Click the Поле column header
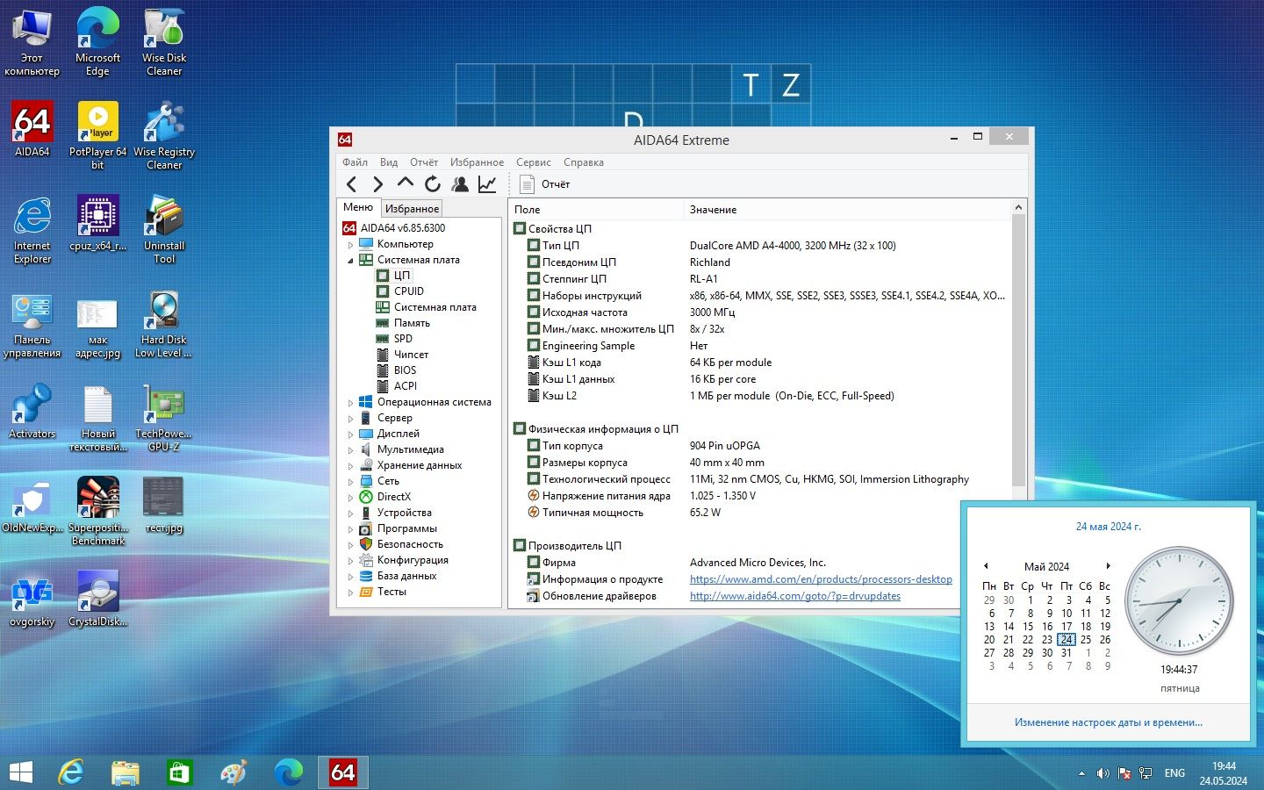This screenshot has width=1264, height=790. 596,210
